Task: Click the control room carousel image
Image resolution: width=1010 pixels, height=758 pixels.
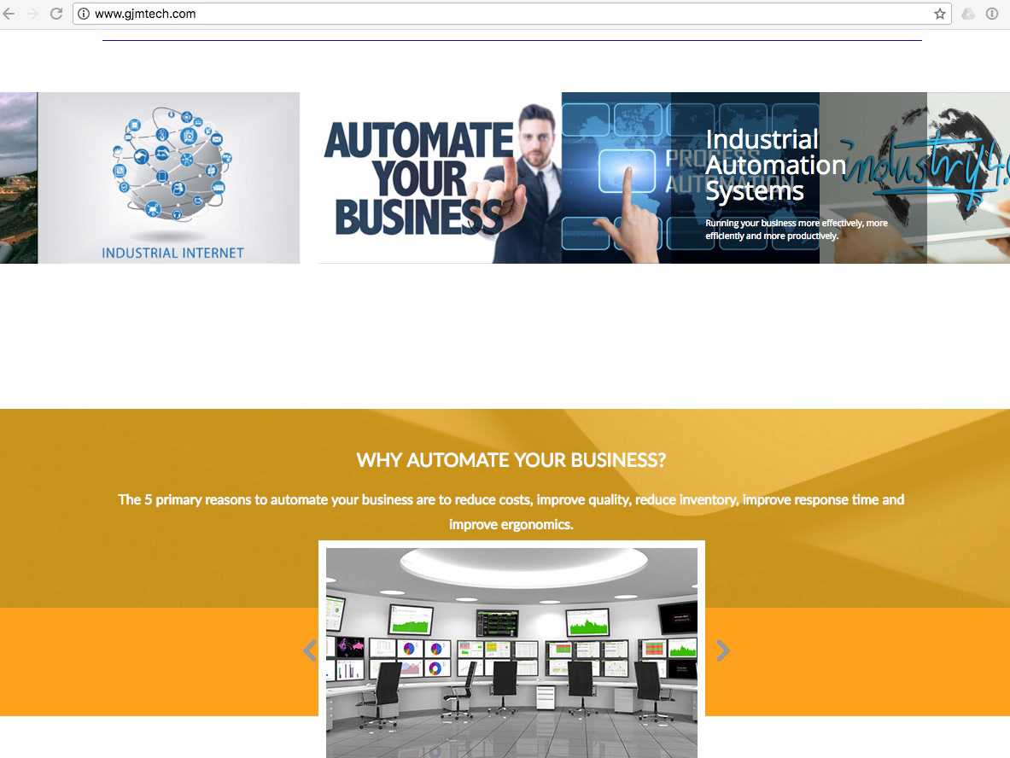Action: point(511,652)
